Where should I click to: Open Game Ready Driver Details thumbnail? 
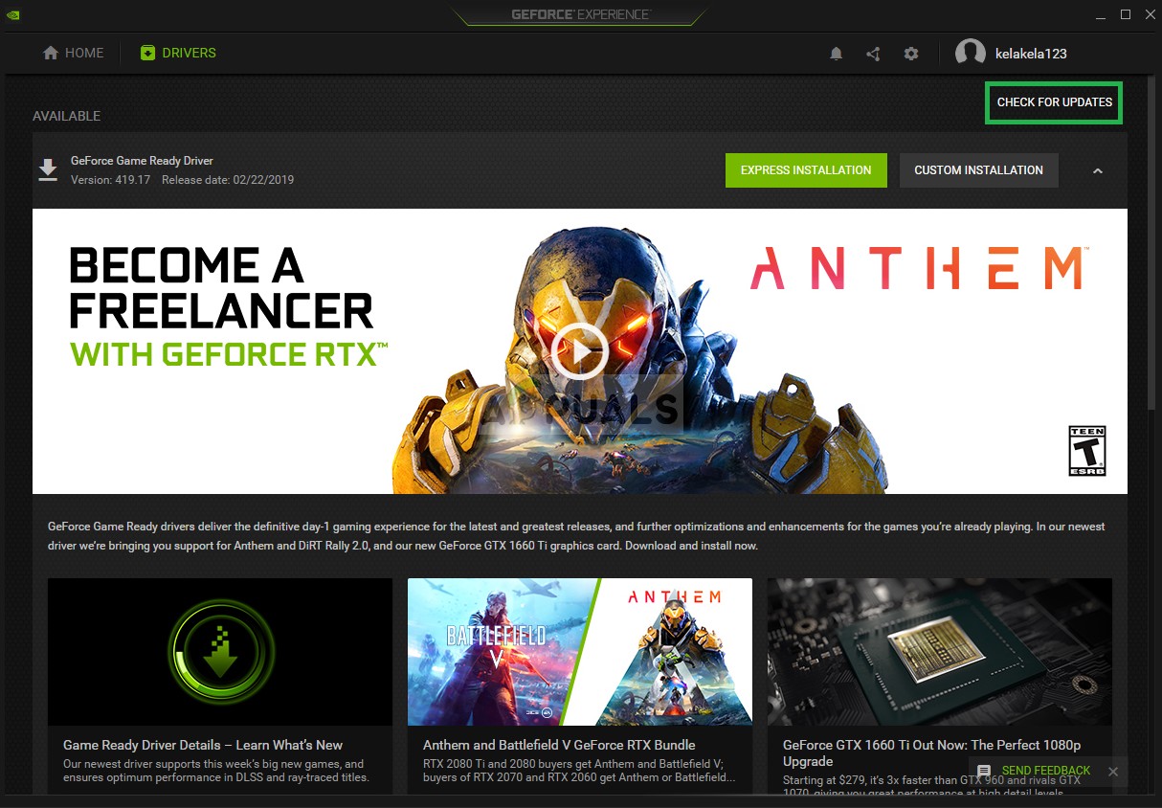(x=220, y=652)
